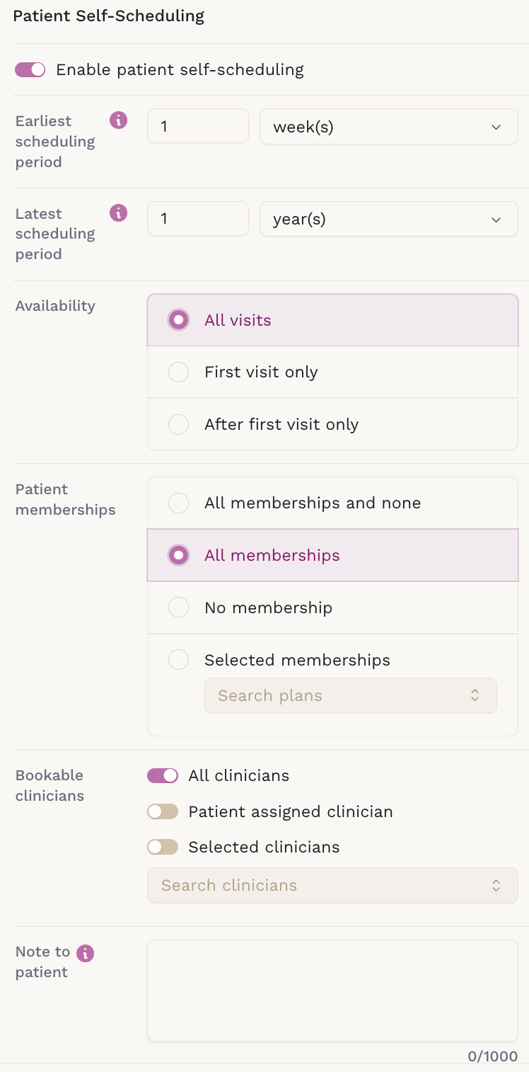Click info icon beside Latest scheduling period

(x=119, y=212)
